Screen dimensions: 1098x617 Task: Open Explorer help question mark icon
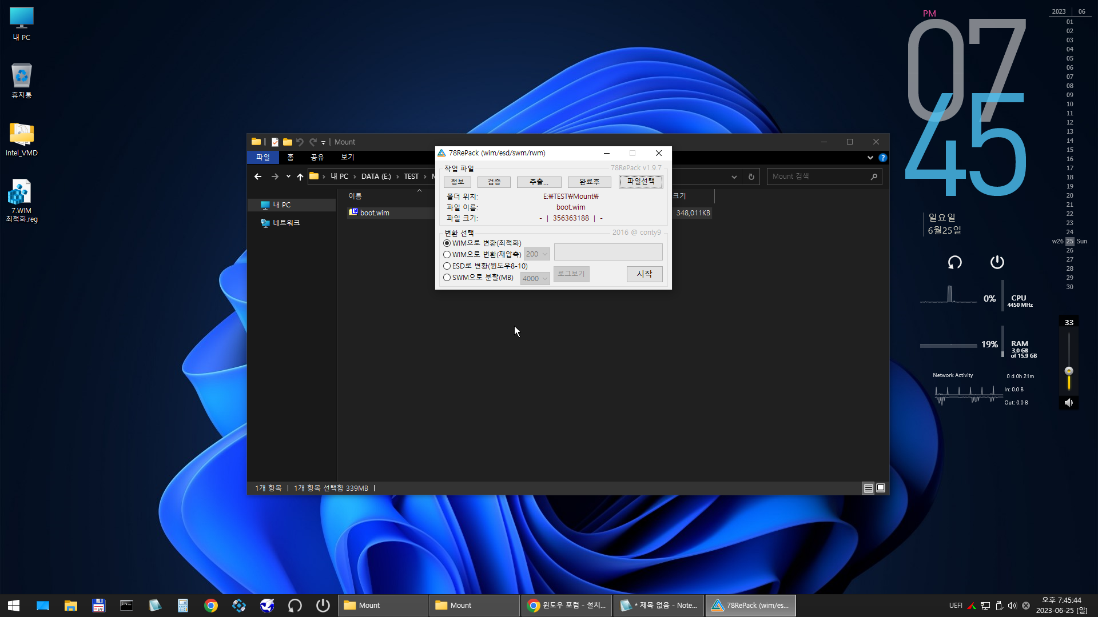pyautogui.click(x=883, y=158)
